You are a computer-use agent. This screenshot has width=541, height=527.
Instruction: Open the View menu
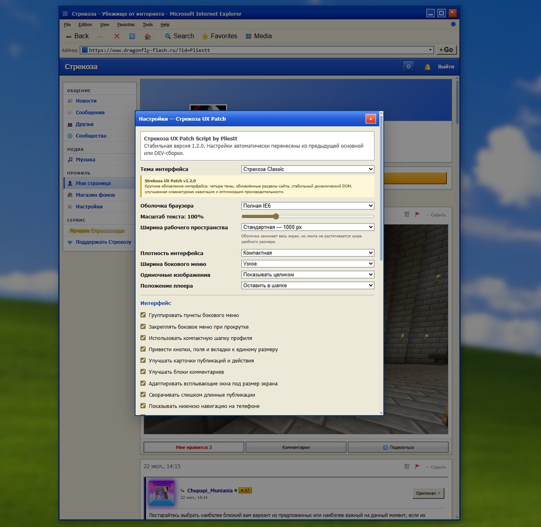[x=105, y=25]
